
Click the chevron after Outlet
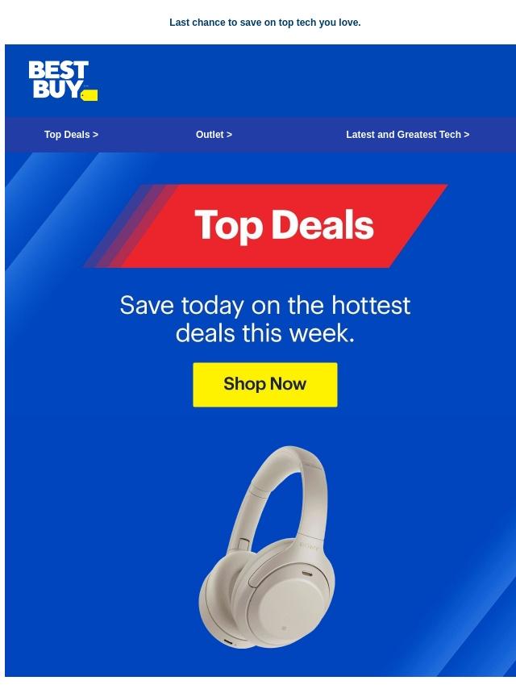click(229, 135)
